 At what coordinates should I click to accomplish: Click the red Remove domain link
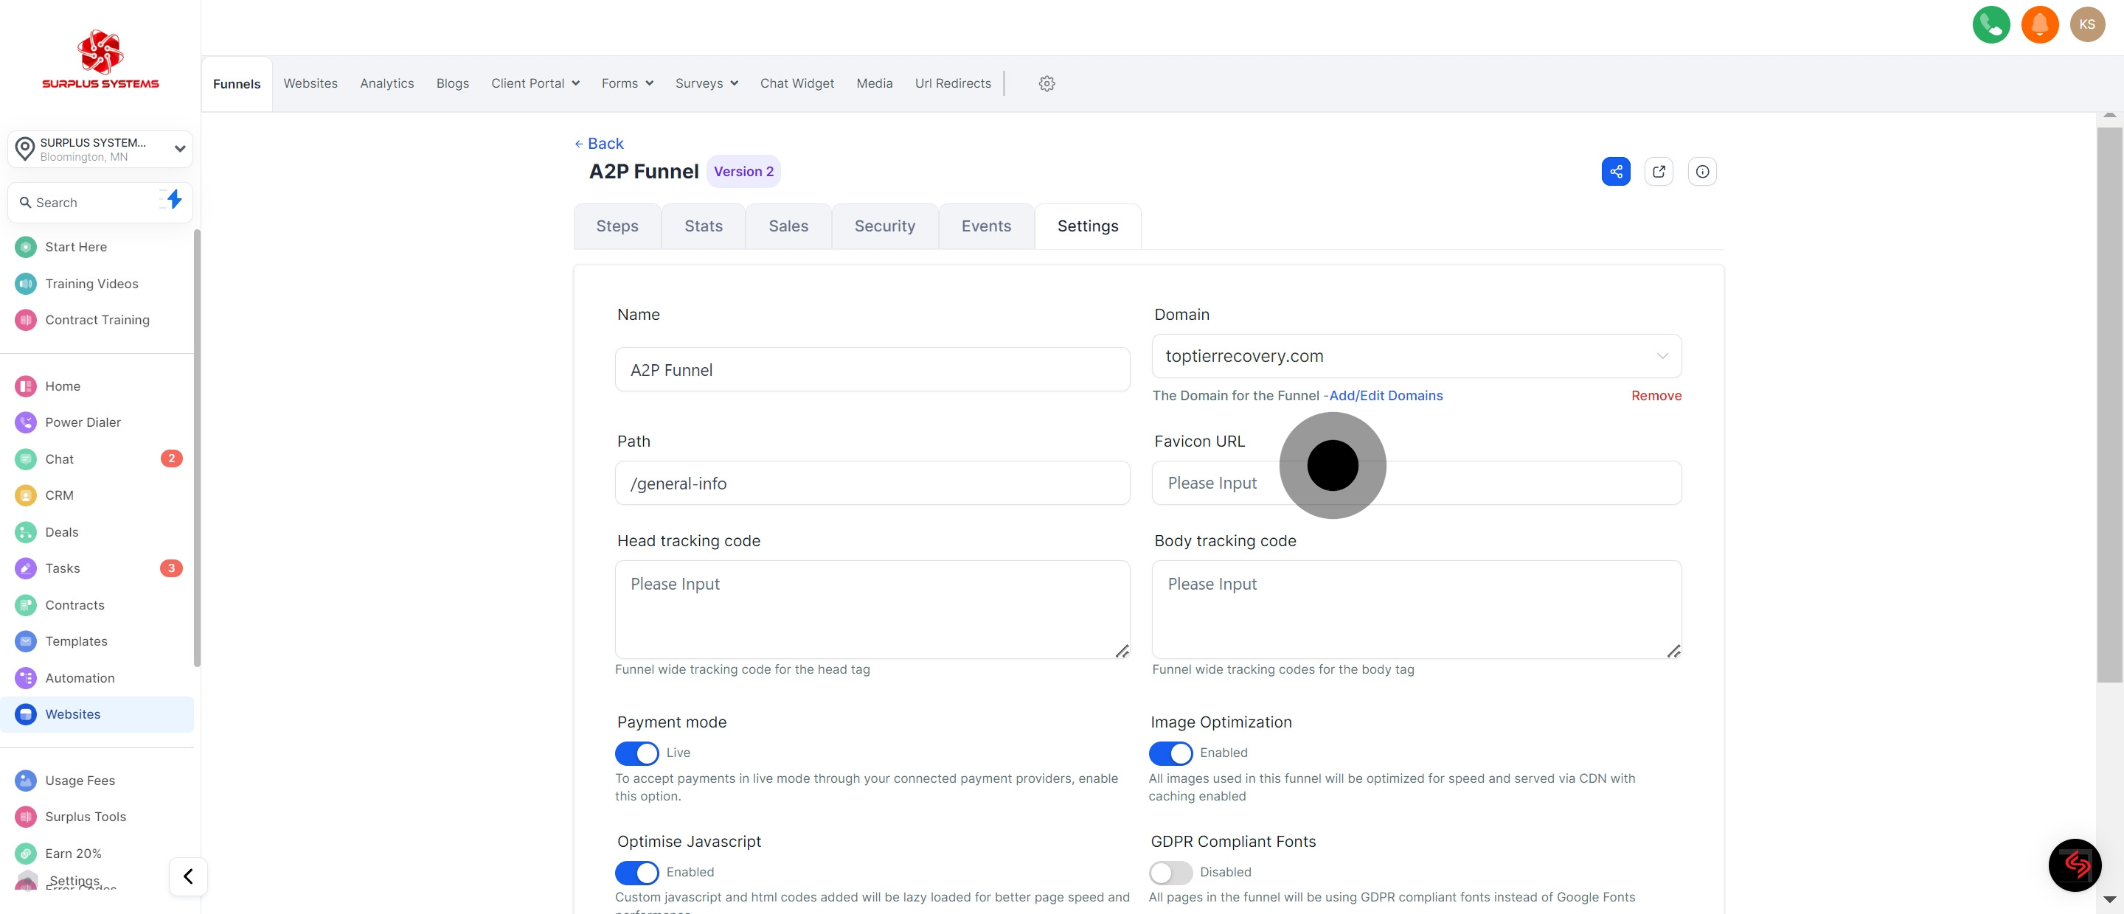point(1656,396)
